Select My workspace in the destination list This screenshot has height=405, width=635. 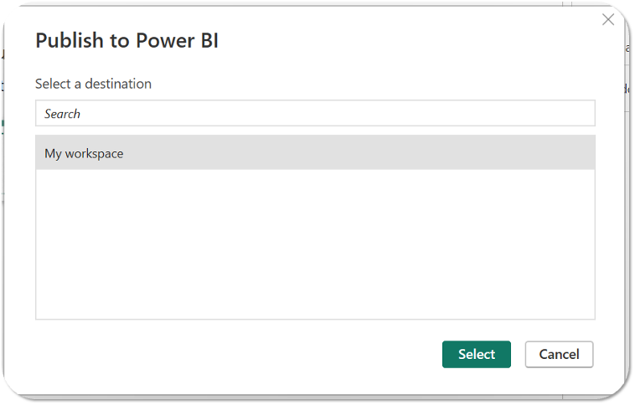(315, 153)
